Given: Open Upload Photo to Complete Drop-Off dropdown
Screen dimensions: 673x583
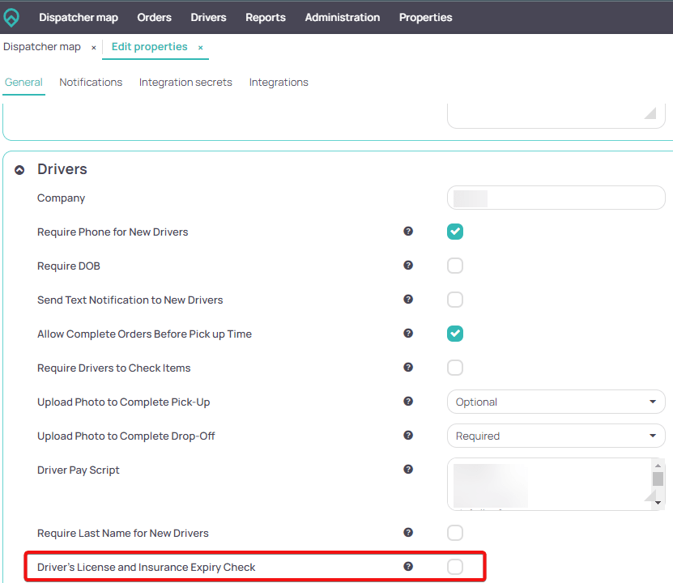Looking at the screenshot, I should click(x=556, y=436).
